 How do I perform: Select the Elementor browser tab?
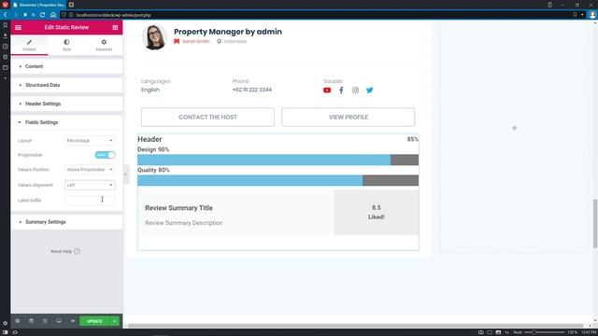click(x=38, y=5)
